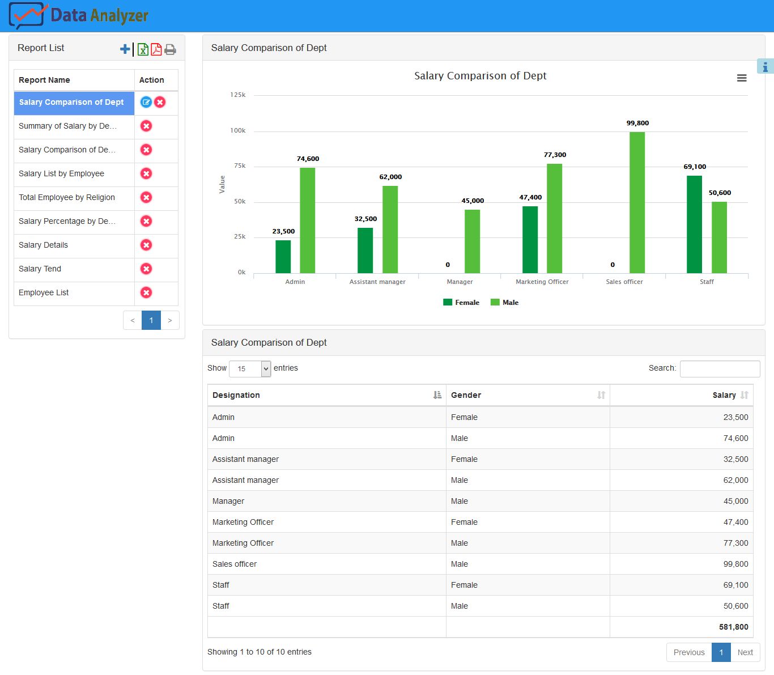Expand the Show entries dropdown
Screen dimensions: 774x675
(250, 368)
